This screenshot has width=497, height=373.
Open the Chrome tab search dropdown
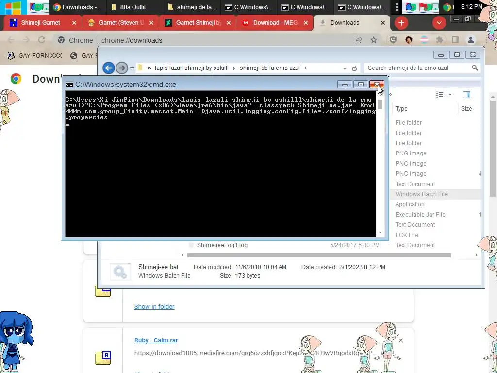[439, 23]
